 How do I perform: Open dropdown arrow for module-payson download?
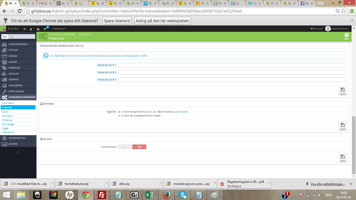click(215, 184)
